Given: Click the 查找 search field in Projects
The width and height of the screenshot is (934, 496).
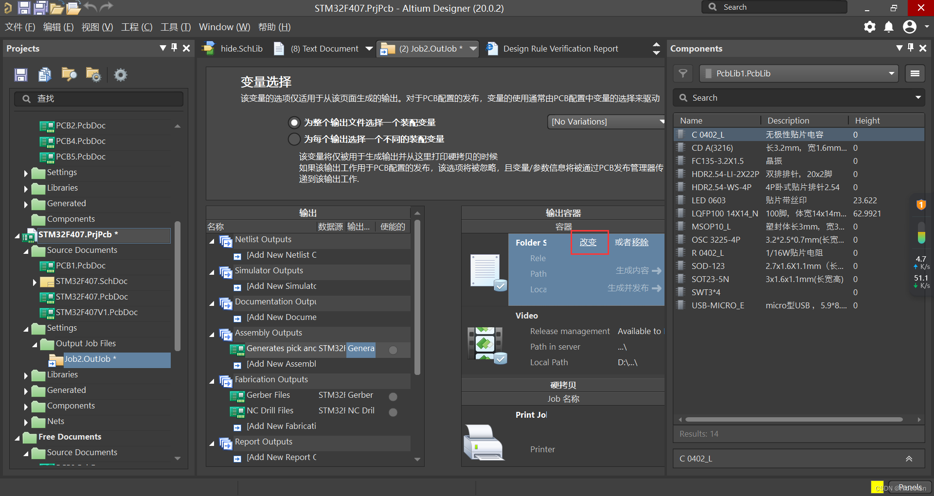Looking at the screenshot, I should (x=99, y=99).
